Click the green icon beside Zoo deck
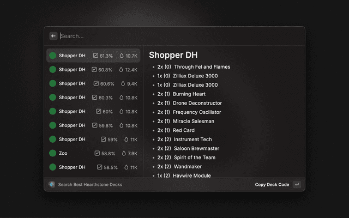The height and width of the screenshot is (218, 349). pyautogui.click(x=53, y=153)
